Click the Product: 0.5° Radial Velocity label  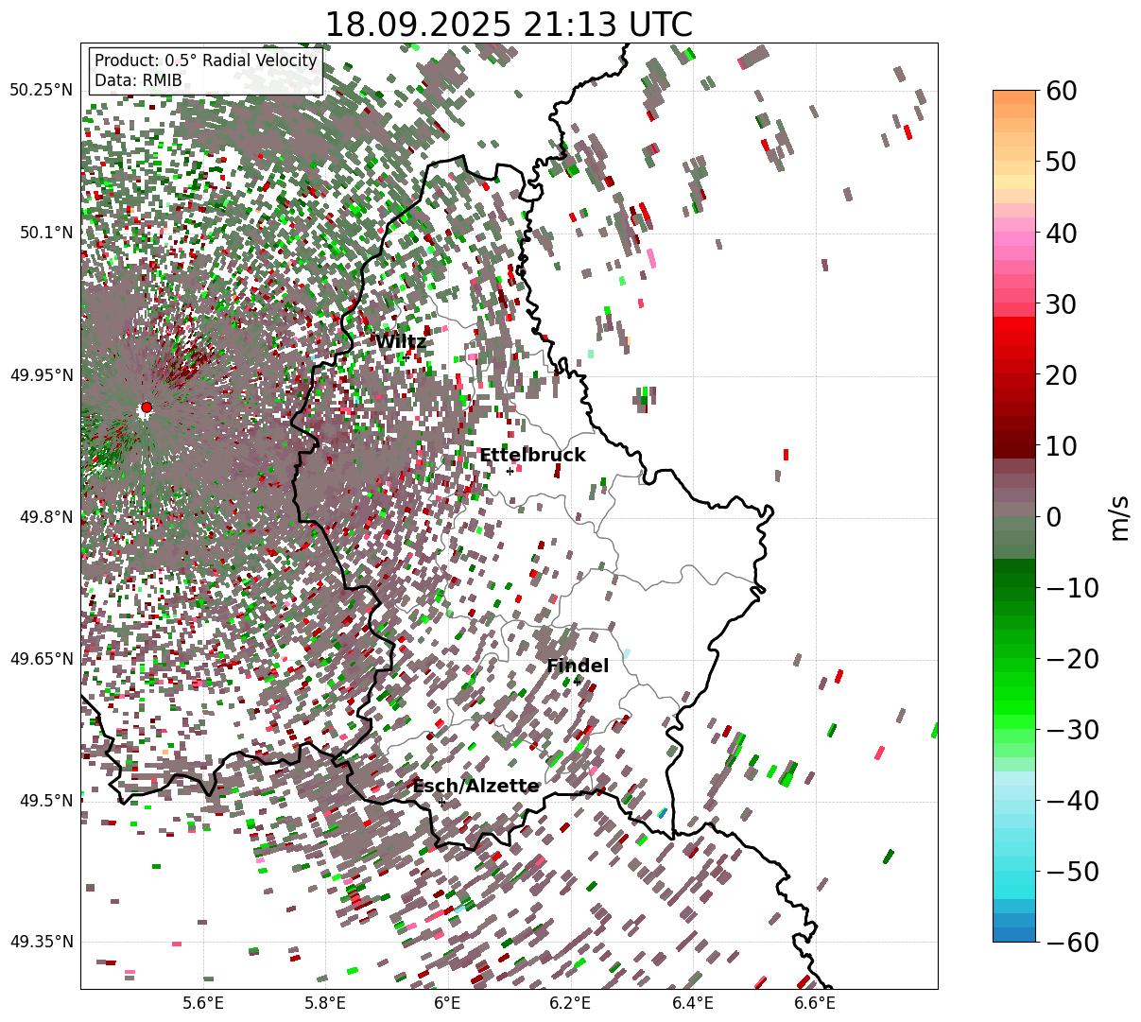click(206, 61)
